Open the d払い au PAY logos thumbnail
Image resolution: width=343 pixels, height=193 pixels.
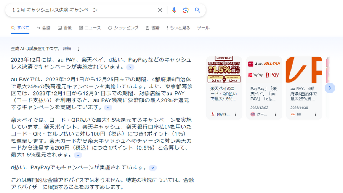coord(264,70)
